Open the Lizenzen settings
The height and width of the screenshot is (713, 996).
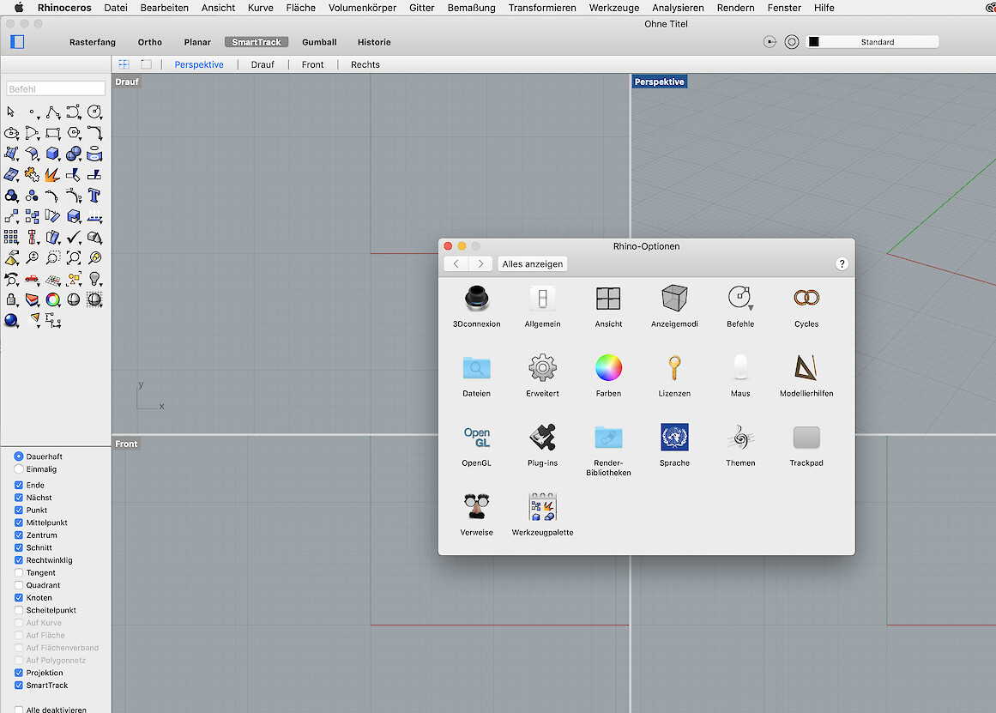pyautogui.click(x=674, y=376)
